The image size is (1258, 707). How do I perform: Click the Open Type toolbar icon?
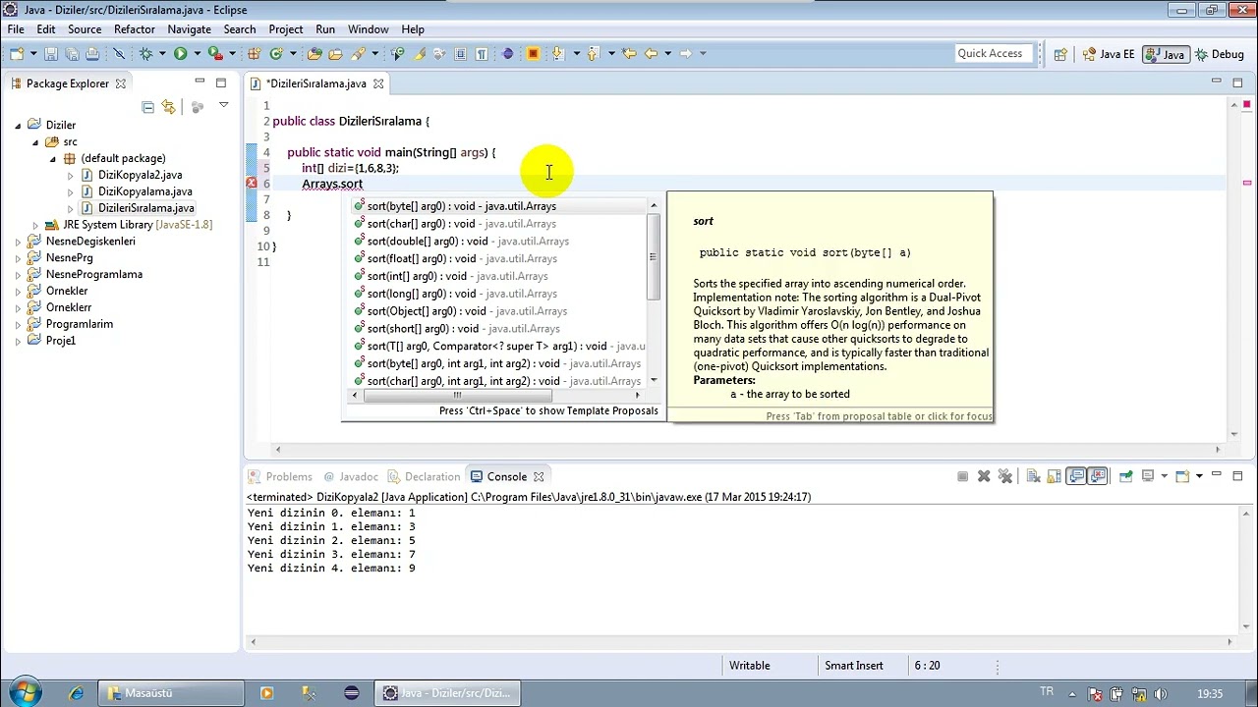coord(314,54)
